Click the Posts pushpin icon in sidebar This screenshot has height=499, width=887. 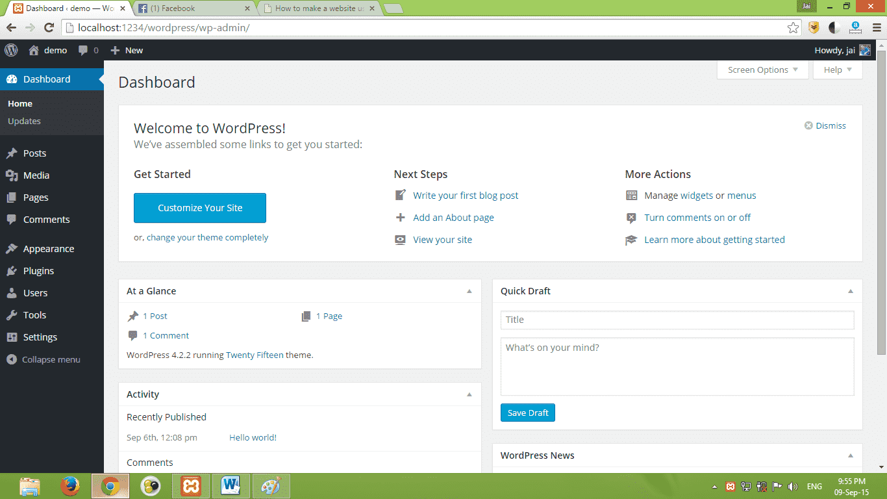click(12, 153)
